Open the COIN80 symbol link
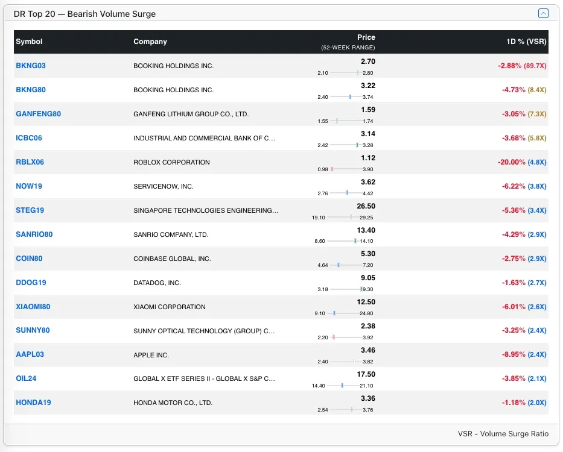 point(29,259)
